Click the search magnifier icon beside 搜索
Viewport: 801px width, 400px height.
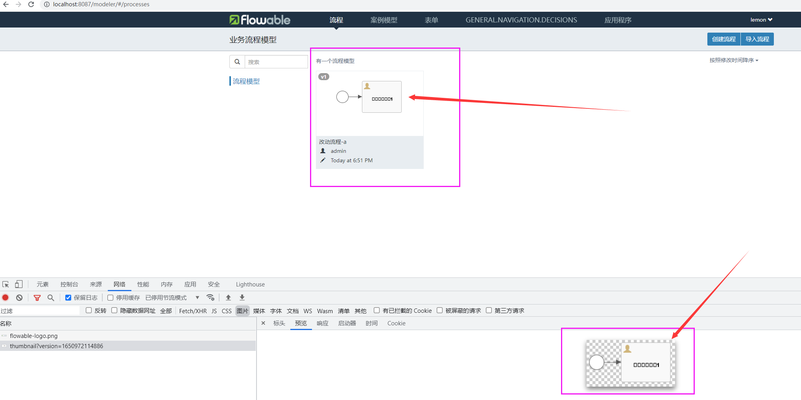237,62
